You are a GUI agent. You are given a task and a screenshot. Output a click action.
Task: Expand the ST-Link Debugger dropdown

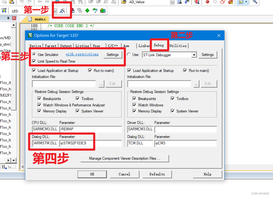194,55
